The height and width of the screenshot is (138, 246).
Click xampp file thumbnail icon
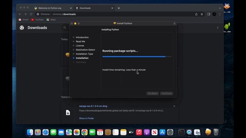pos(68,113)
